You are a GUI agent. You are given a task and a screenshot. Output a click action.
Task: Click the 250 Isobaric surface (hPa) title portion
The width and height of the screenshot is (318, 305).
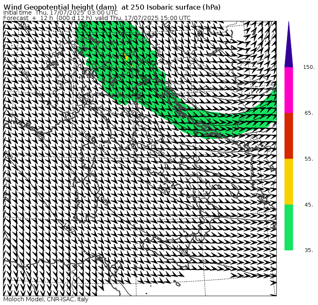pos(176,8)
